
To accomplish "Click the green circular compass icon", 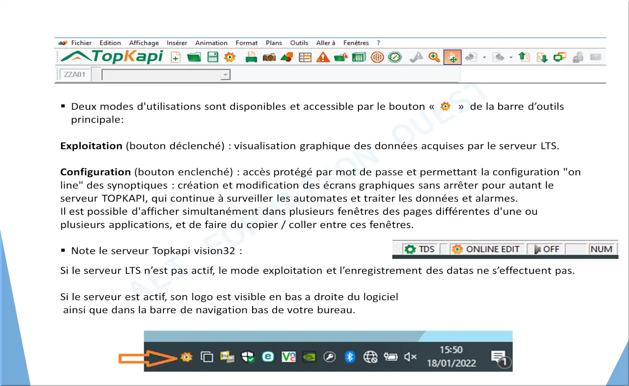I will pyautogui.click(x=395, y=57).
